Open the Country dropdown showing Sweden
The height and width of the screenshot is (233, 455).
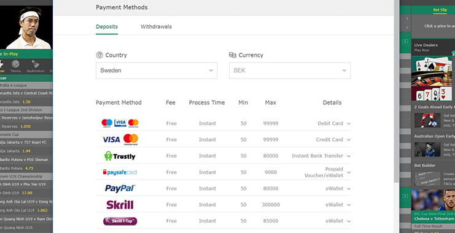[157, 71]
